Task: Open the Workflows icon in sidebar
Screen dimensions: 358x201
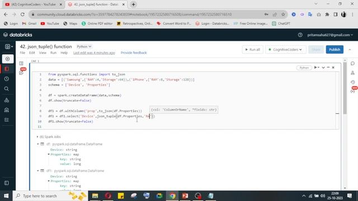Action: [7, 120]
